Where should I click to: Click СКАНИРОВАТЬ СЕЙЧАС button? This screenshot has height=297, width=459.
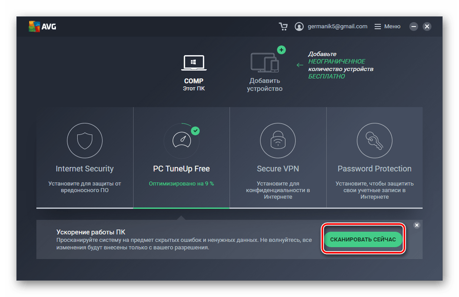[x=363, y=240]
